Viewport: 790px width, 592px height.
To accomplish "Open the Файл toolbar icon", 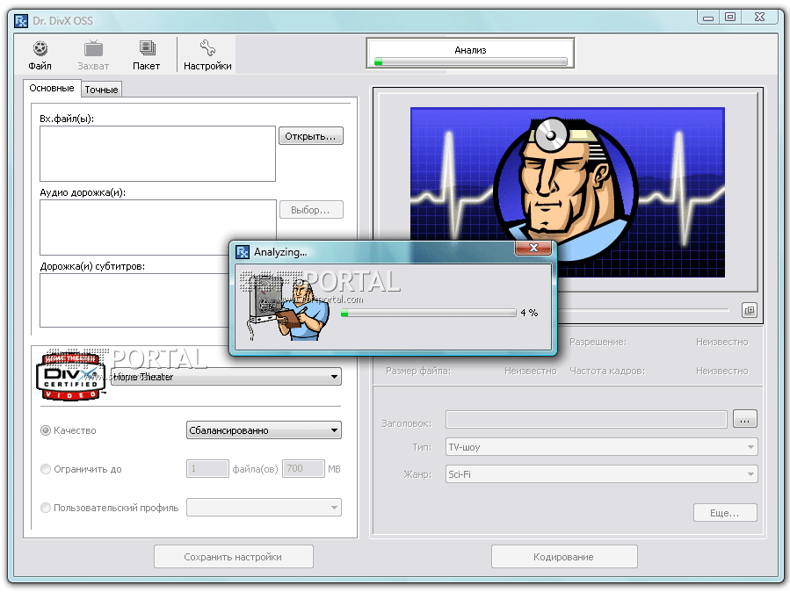I will [x=40, y=54].
